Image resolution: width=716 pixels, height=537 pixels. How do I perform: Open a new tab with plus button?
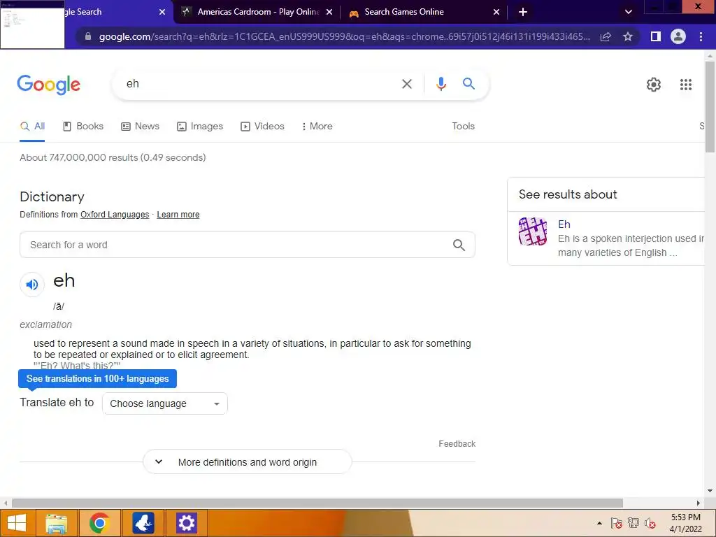point(523,12)
